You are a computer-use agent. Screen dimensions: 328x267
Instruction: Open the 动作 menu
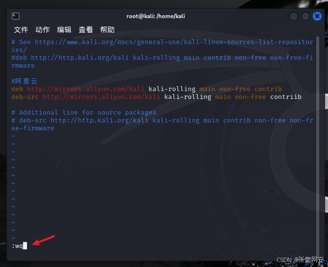click(x=43, y=30)
